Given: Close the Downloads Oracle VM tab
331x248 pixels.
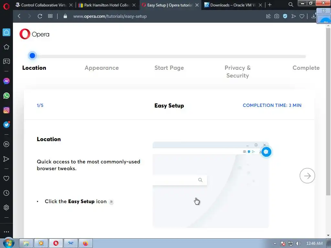Looking at the screenshot, I should (x=261, y=5).
